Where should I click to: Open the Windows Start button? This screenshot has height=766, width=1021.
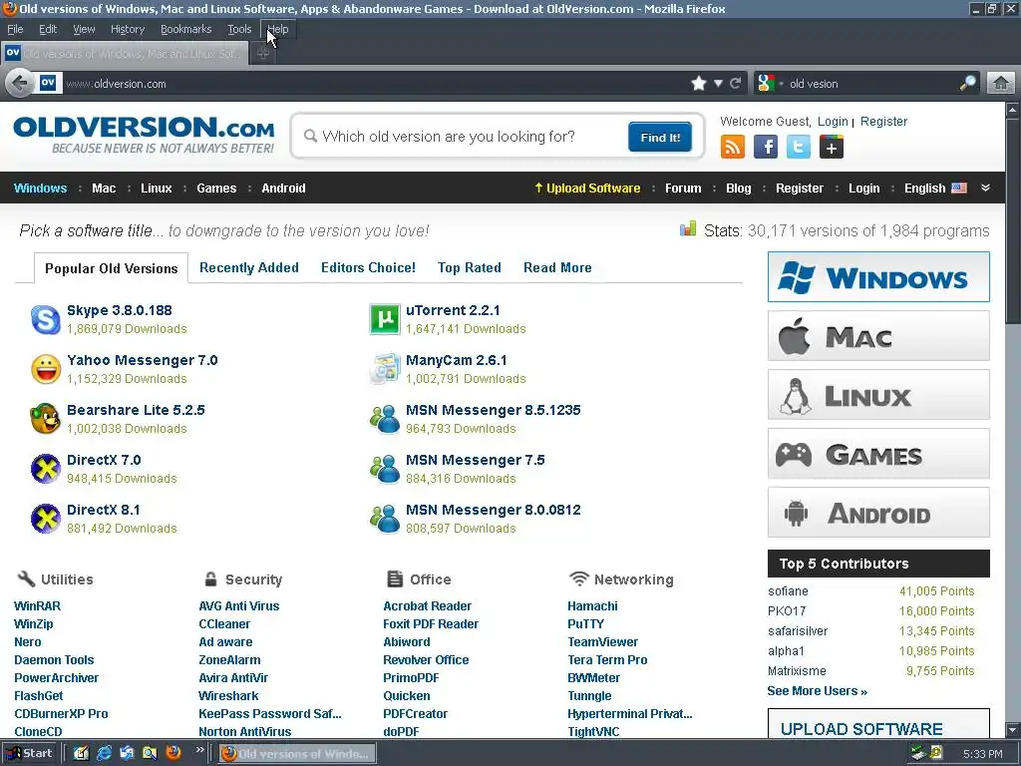click(29, 753)
